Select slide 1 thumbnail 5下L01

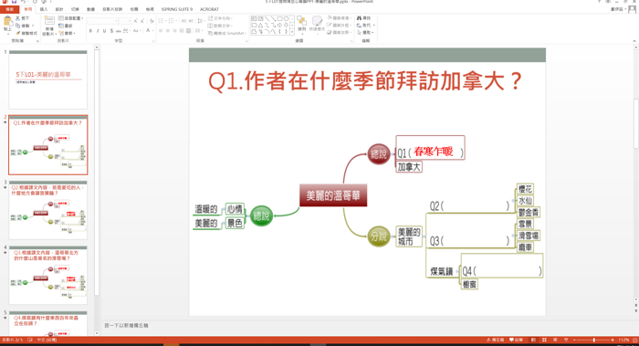click(x=48, y=79)
